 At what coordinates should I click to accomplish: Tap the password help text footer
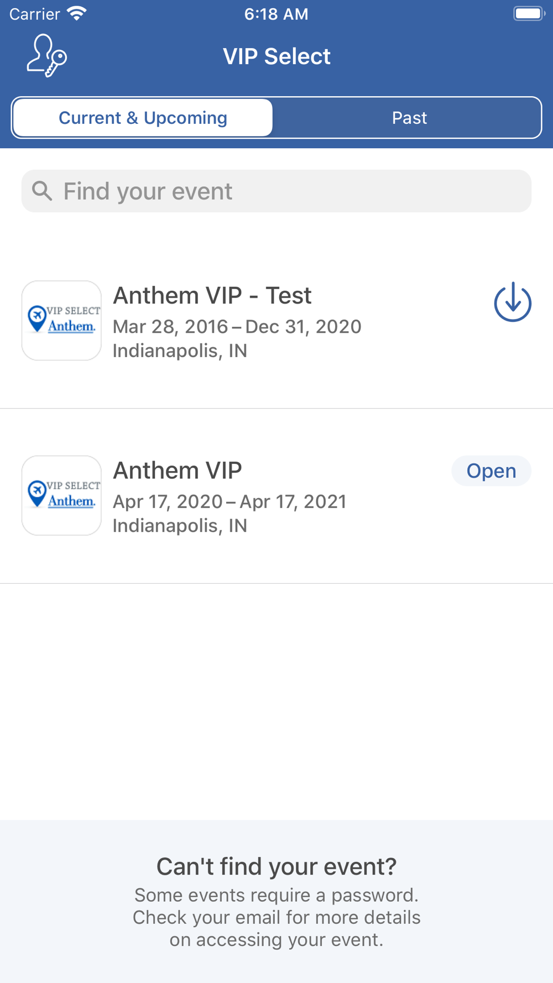pos(276,917)
